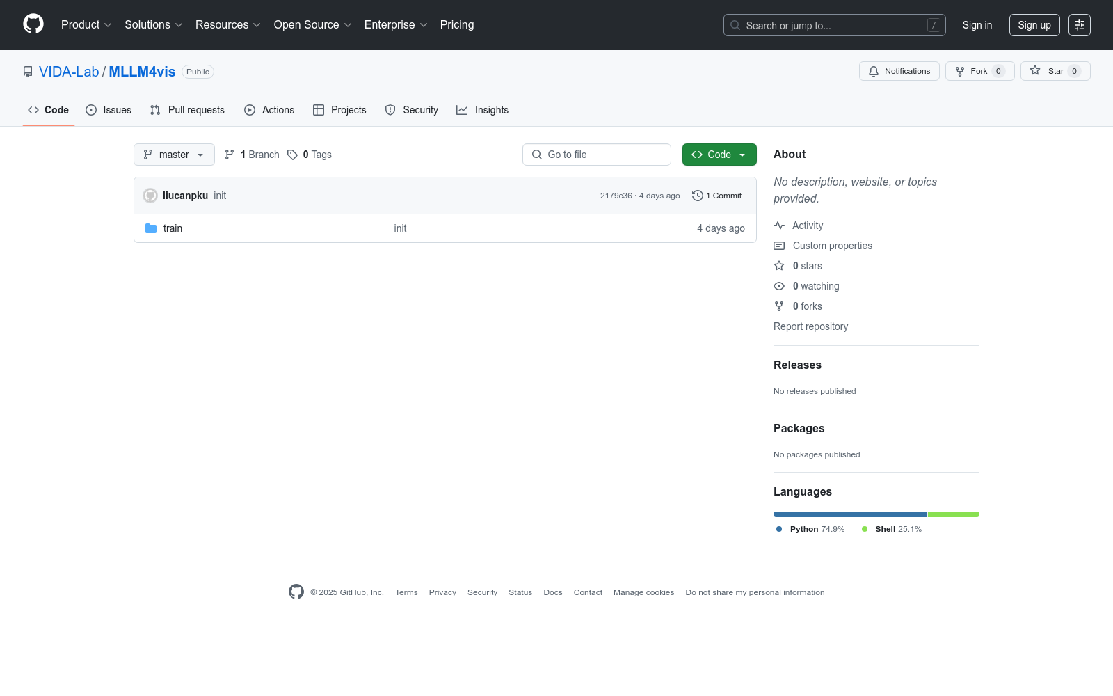The image size is (1113, 696).
Task: View the 0 Tags link
Action: tap(310, 155)
